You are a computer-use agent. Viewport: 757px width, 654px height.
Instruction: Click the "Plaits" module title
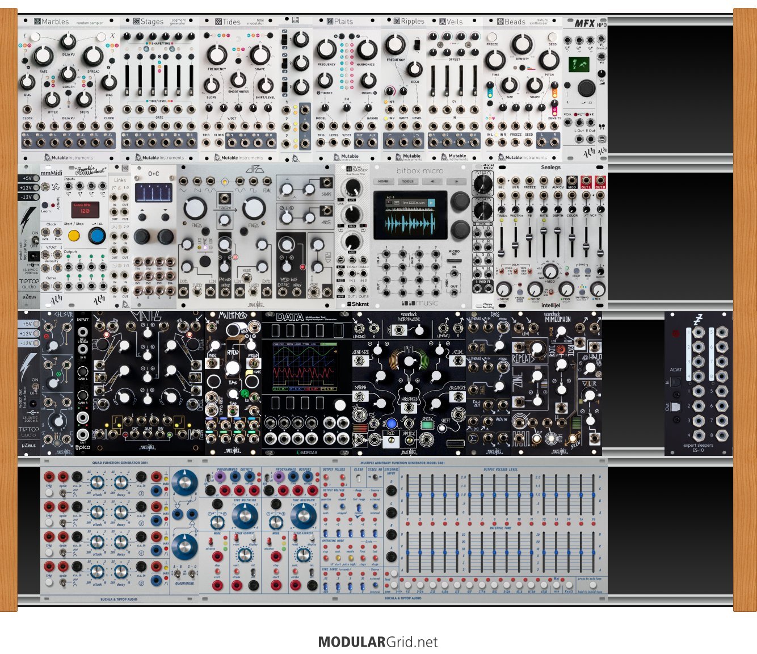coord(343,22)
